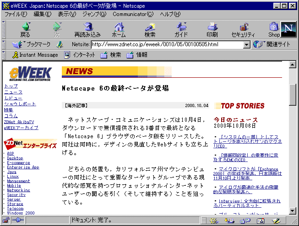The width and height of the screenshot is (299, 226).
Task: Open the 編集(E) menu
Action: tap(42, 14)
